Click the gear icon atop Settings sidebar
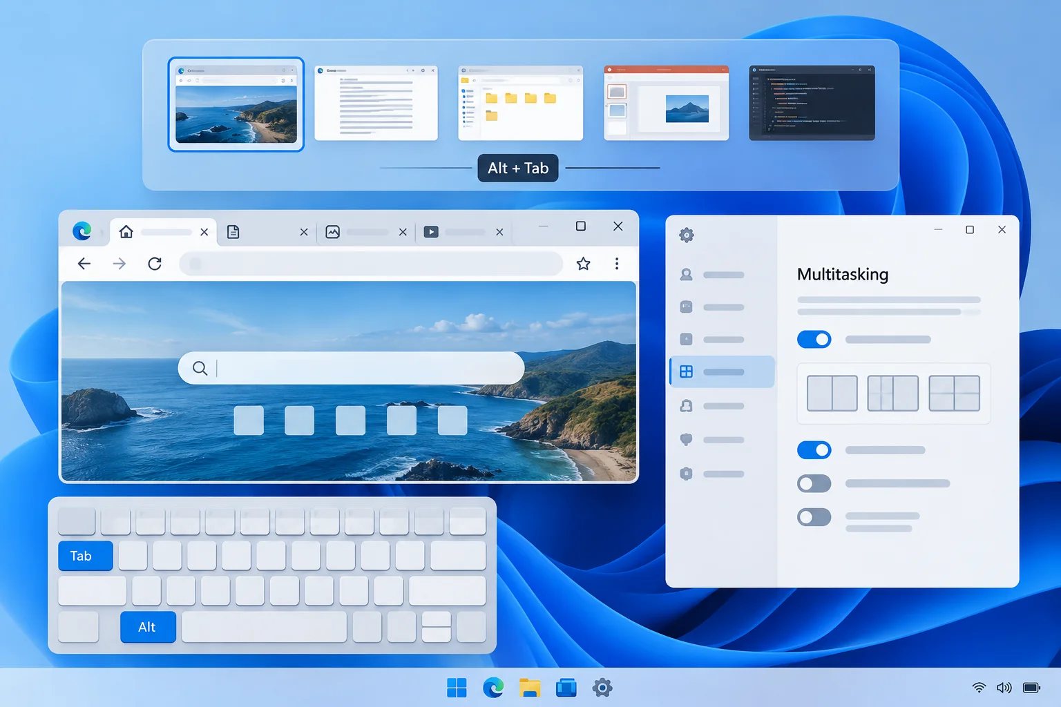Screen dimensions: 1061x707 coord(687,235)
